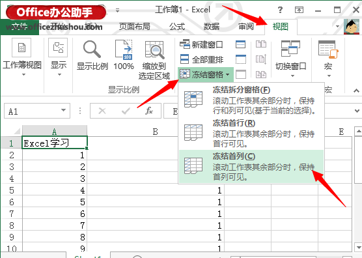
Task: Expand the Workbook Views dropdown arrow
Action: point(23,75)
